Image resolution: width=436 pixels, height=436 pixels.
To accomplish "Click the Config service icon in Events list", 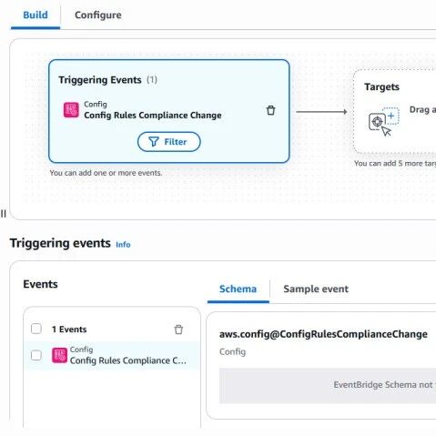I will pos(59,355).
